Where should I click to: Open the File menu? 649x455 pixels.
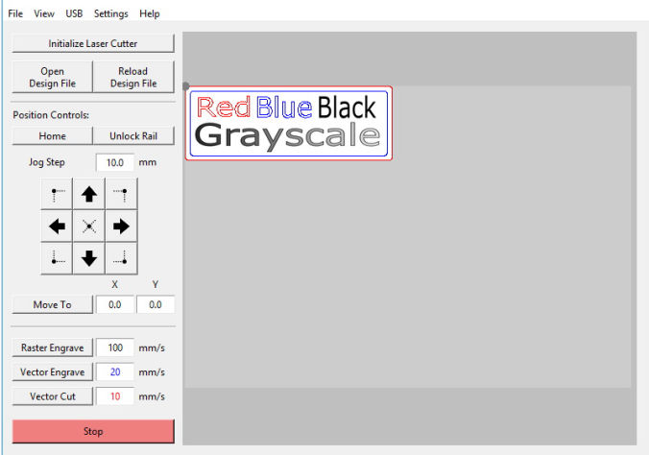point(15,13)
